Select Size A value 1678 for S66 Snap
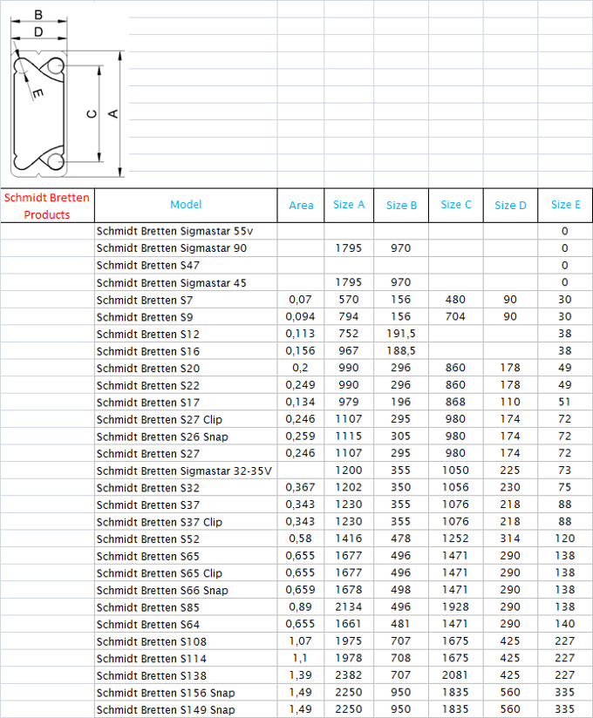The height and width of the screenshot is (718, 593). (349, 590)
